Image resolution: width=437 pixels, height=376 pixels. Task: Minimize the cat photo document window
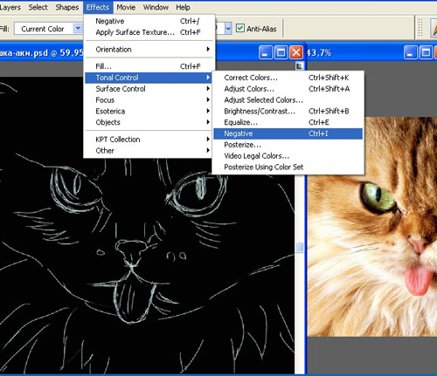coord(411,52)
